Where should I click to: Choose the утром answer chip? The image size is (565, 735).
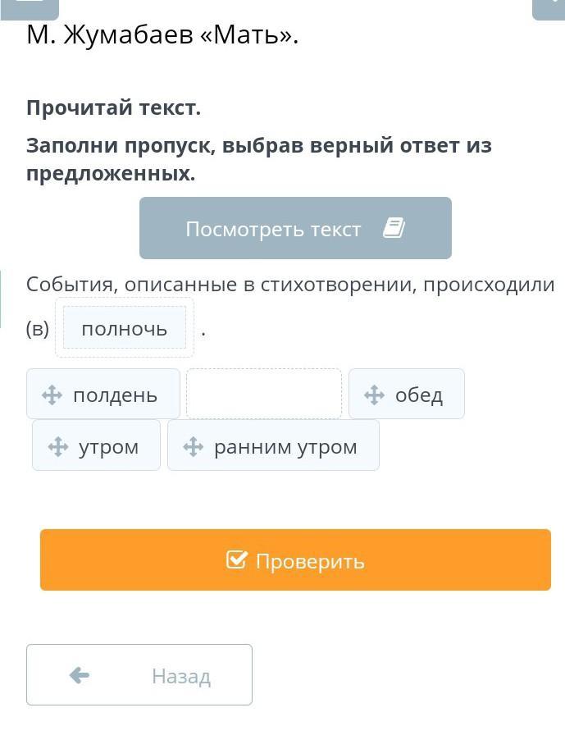96,445
